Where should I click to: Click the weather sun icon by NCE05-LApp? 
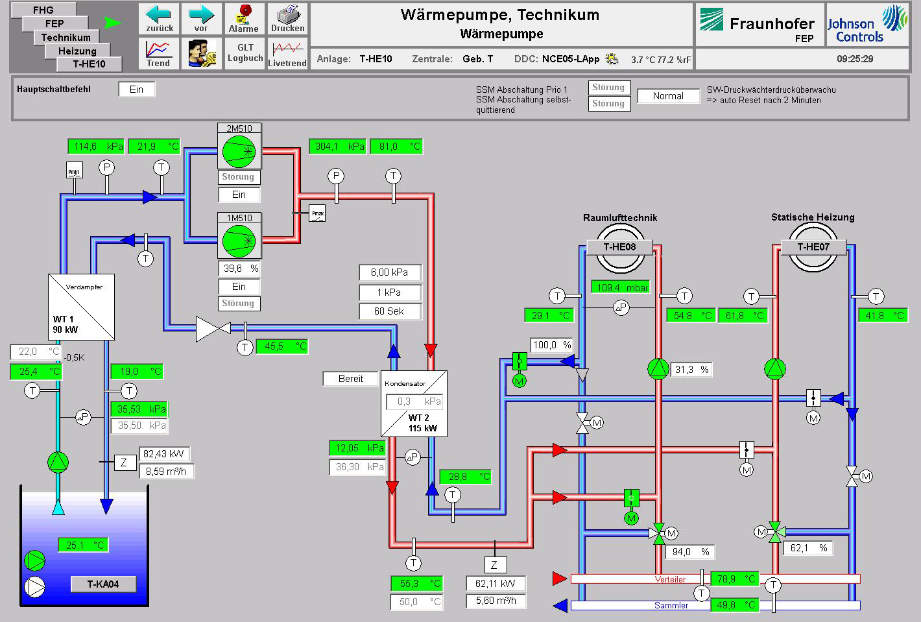(x=612, y=58)
